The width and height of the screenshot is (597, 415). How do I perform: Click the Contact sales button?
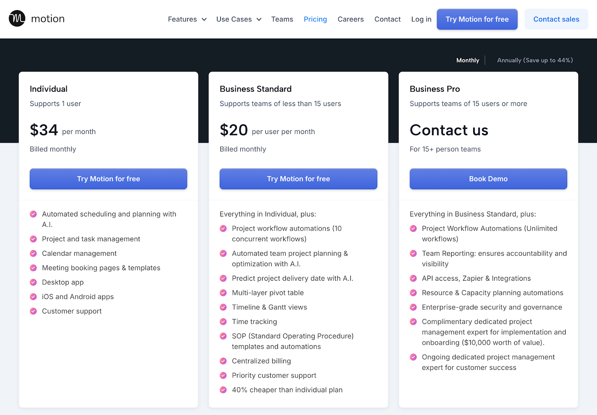pyautogui.click(x=556, y=19)
